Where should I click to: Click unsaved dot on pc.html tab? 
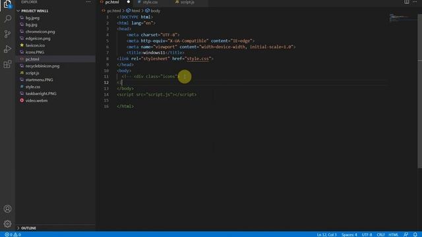click(129, 2)
